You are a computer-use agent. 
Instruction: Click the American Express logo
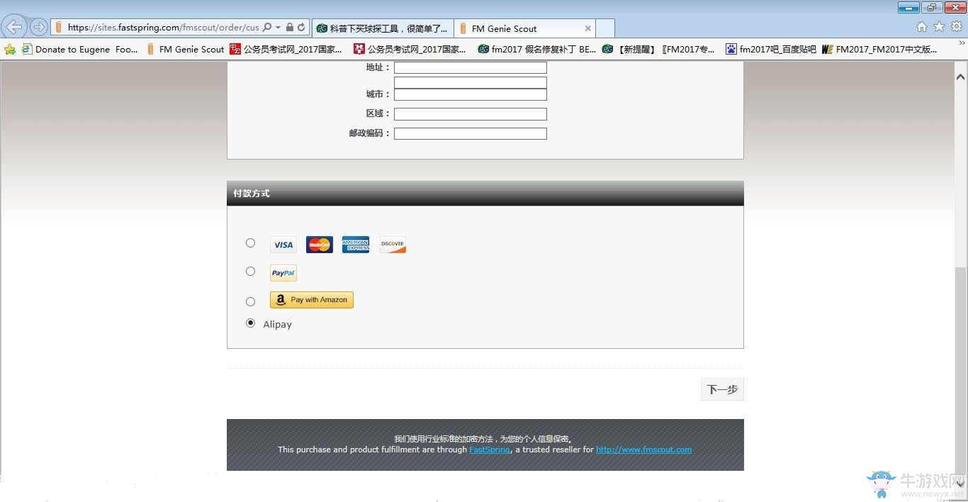pos(356,245)
